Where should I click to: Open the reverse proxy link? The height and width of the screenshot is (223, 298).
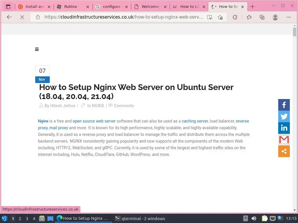(x=242, y=121)
